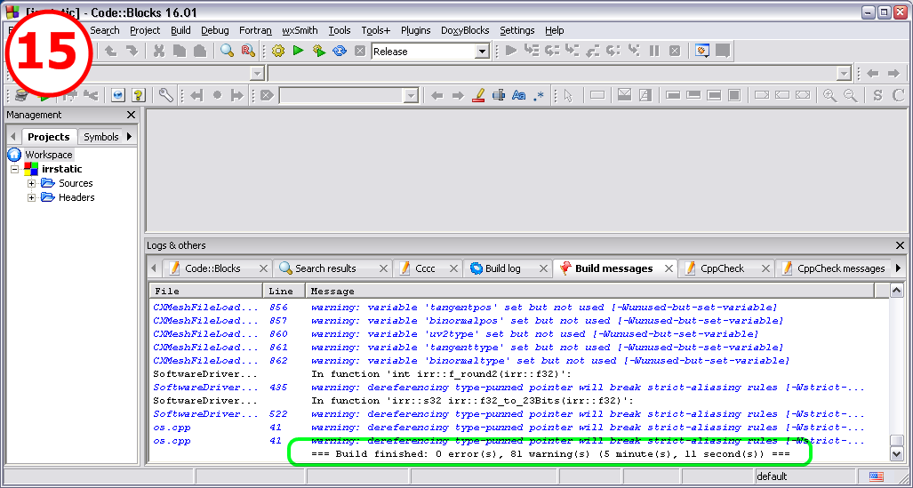Open the Debug menu
Viewport: 913px width, 488px height.
[x=215, y=30]
